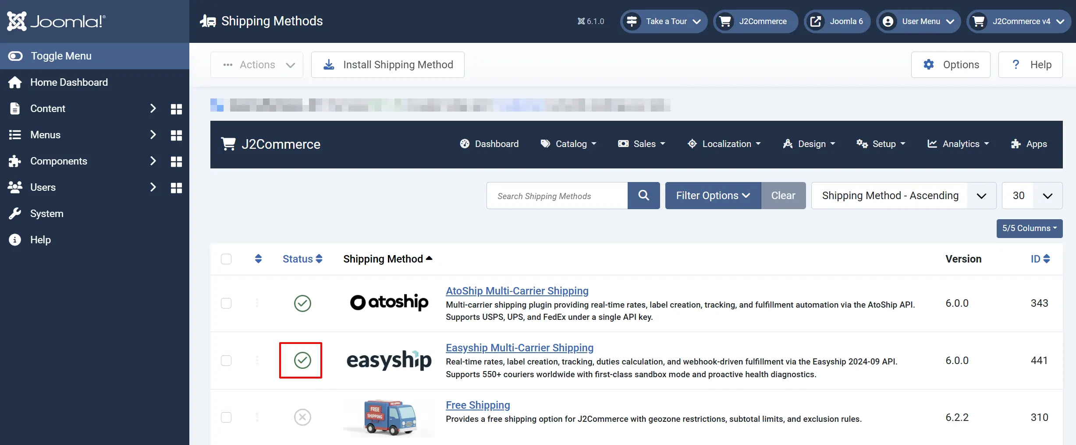Image resolution: width=1076 pixels, height=445 pixels.
Task: Check the AtoShip row checkbox
Action: pos(226,303)
